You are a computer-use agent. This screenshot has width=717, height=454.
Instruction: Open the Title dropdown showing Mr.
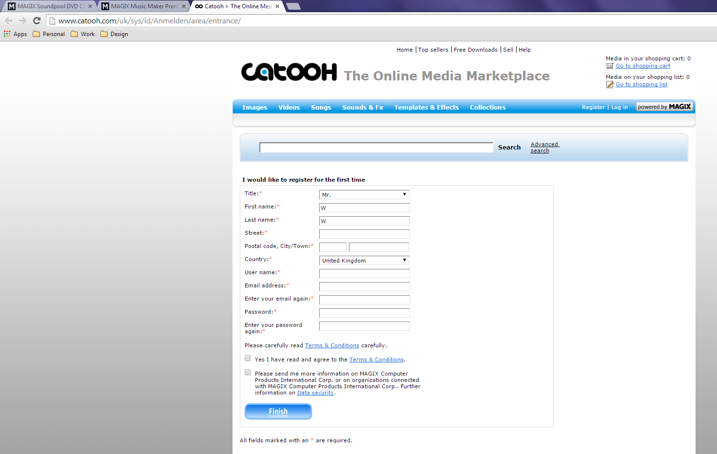(x=364, y=194)
